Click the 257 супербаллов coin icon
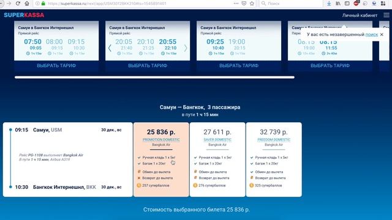Image resolution: width=392 pixels, height=220 pixels. click(x=139, y=185)
